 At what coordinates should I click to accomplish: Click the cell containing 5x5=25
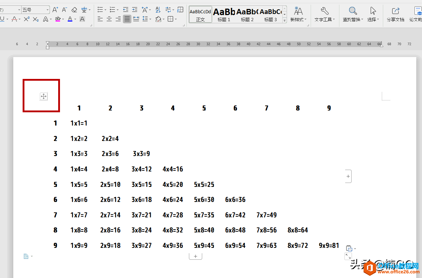tap(204, 185)
